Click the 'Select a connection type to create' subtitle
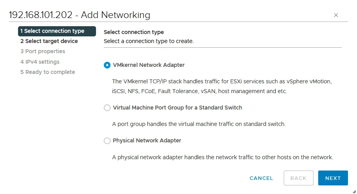This screenshot has height=194, width=357. [149, 41]
